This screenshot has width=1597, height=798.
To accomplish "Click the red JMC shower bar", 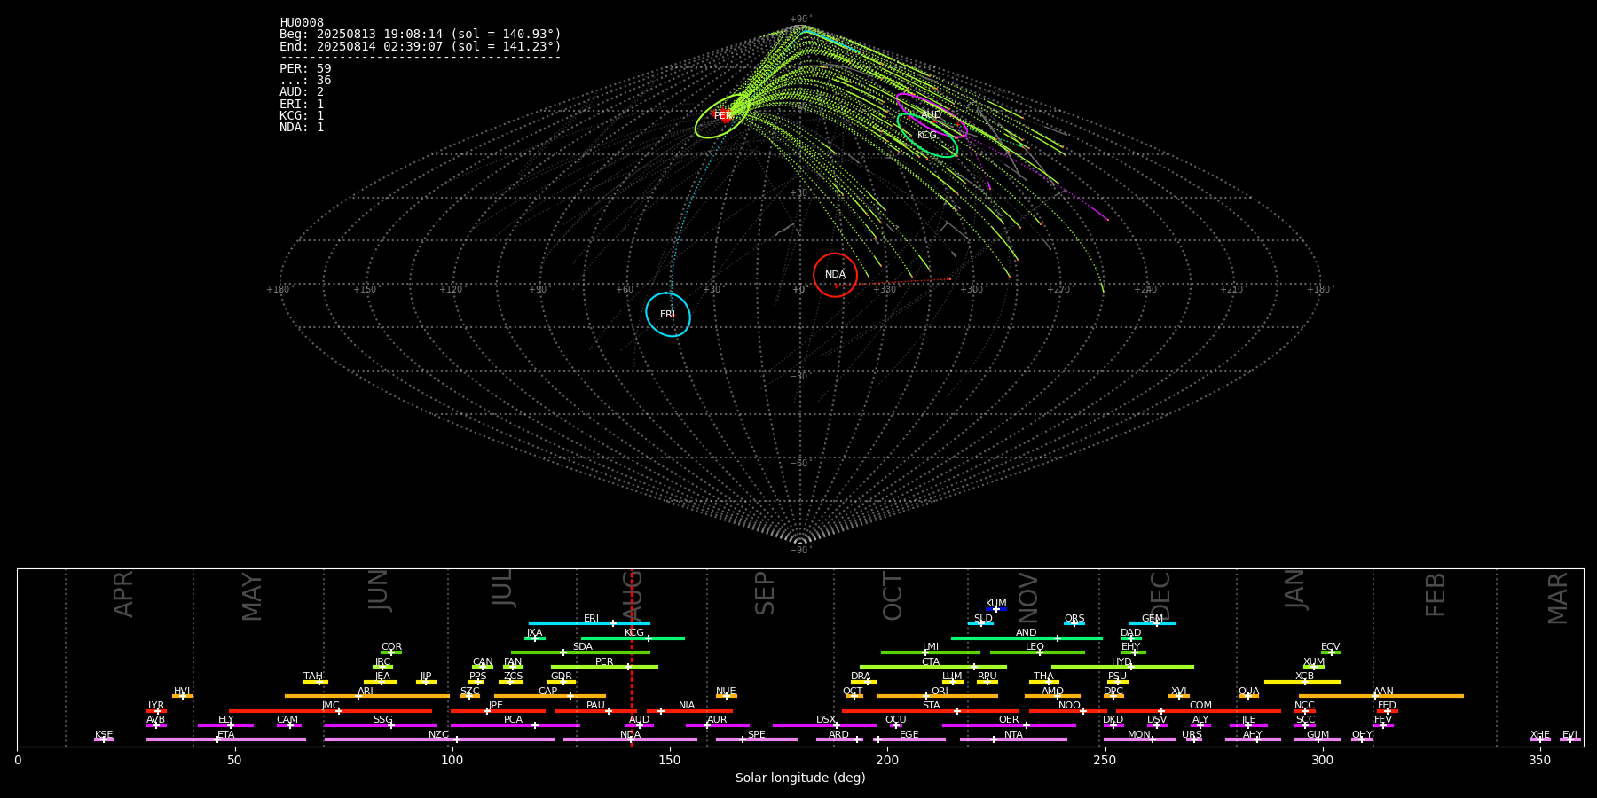I will click(330, 710).
